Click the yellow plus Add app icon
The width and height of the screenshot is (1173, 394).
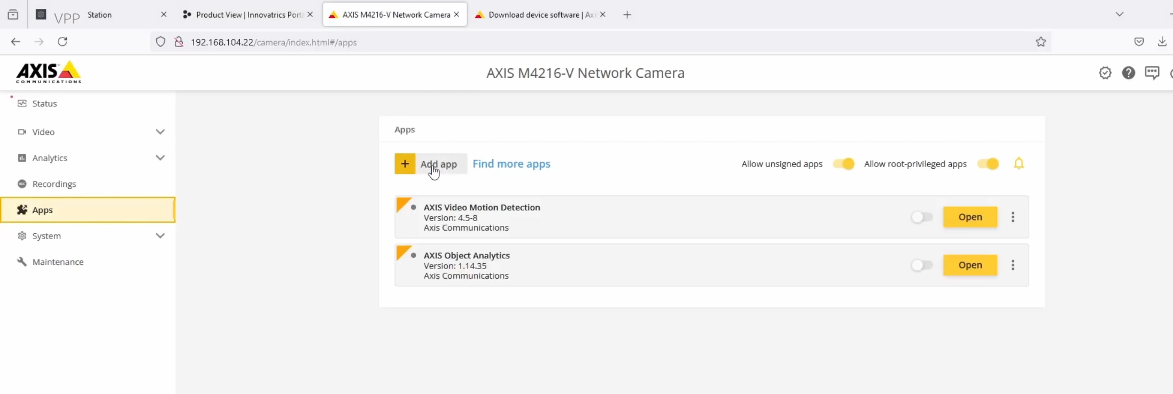[x=405, y=164]
